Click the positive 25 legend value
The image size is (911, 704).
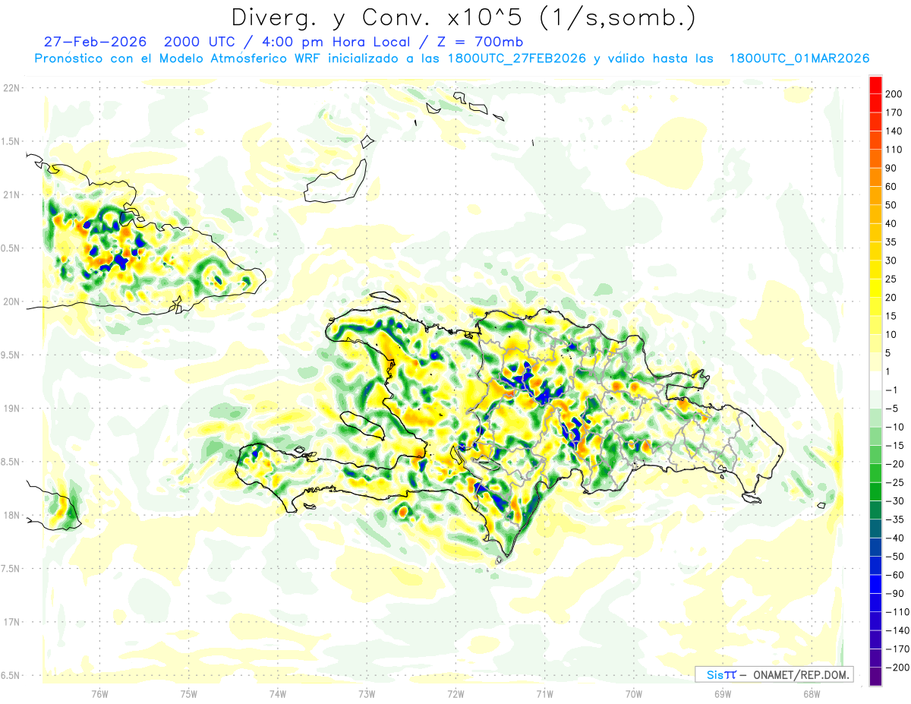coord(892,279)
